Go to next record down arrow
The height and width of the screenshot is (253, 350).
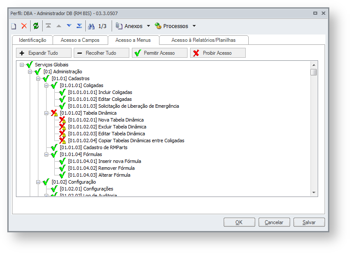pyautogui.click(x=69, y=26)
